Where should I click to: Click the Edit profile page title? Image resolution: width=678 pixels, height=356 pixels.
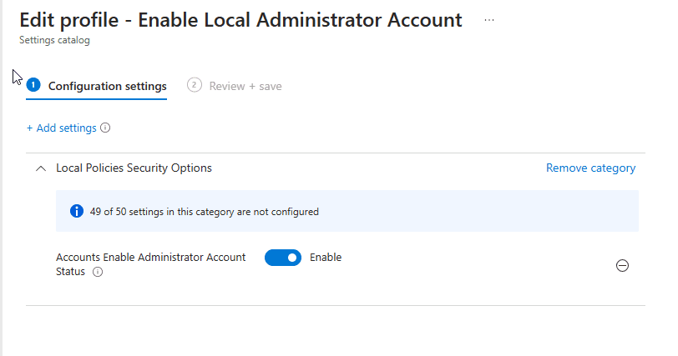pyautogui.click(x=240, y=20)
